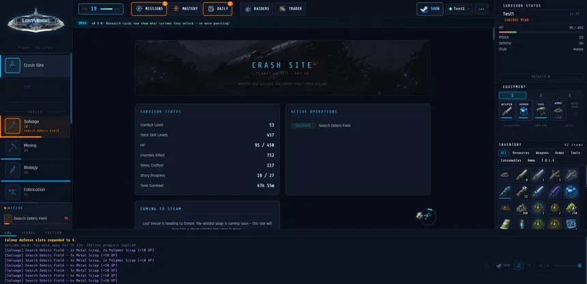Open the Daily rewards button
The width and height of the screenshot is (587, 284).
click(x=217, y=9)
